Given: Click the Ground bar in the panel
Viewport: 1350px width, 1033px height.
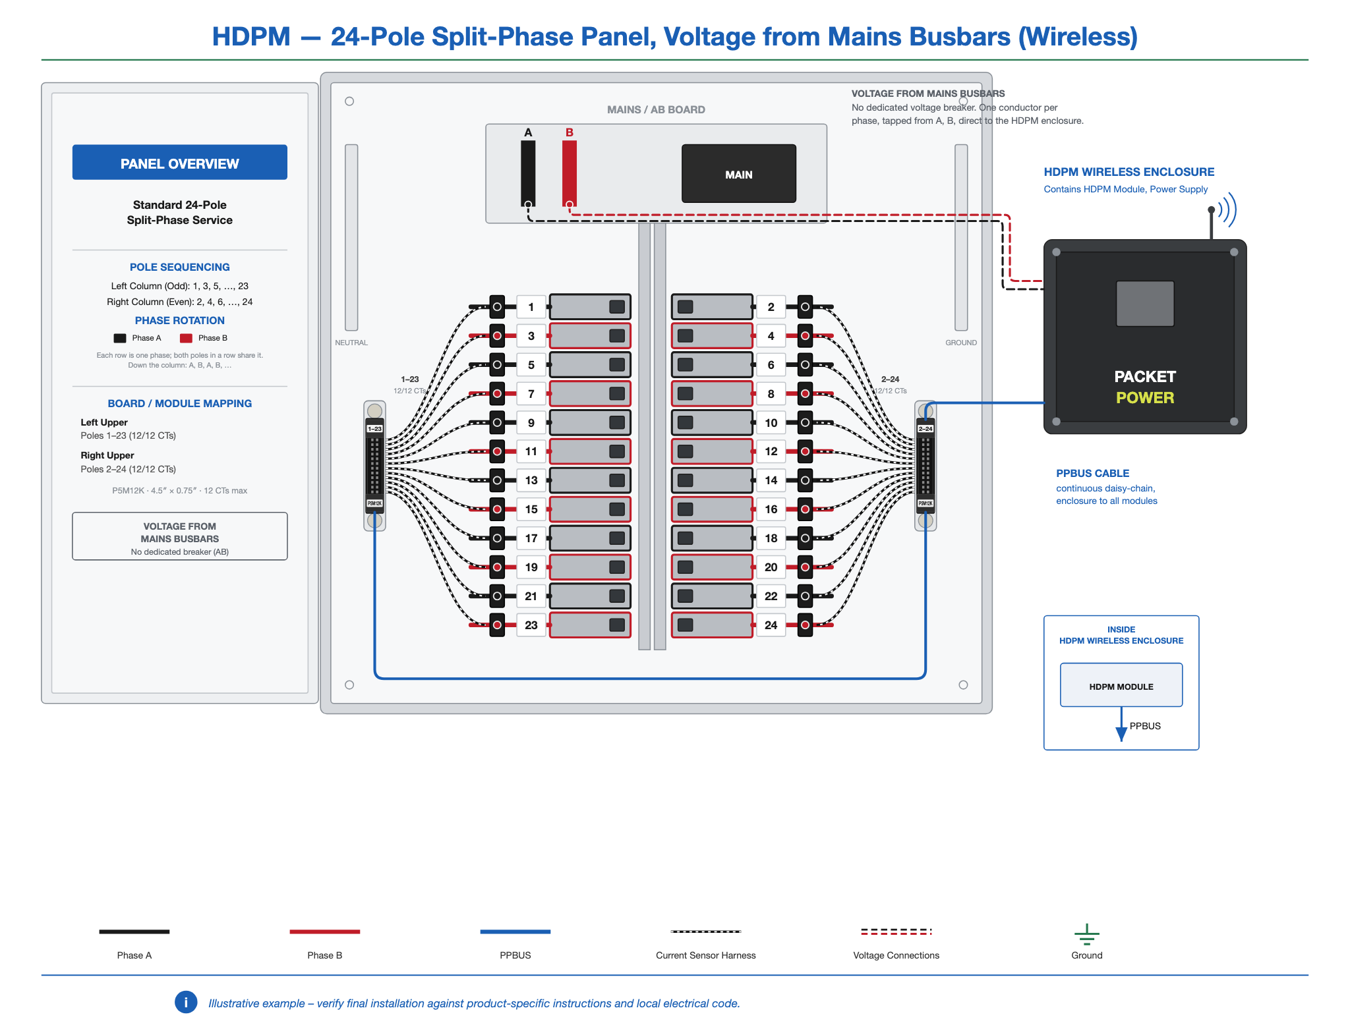Looking at the screenshot, I should (961, 237).
